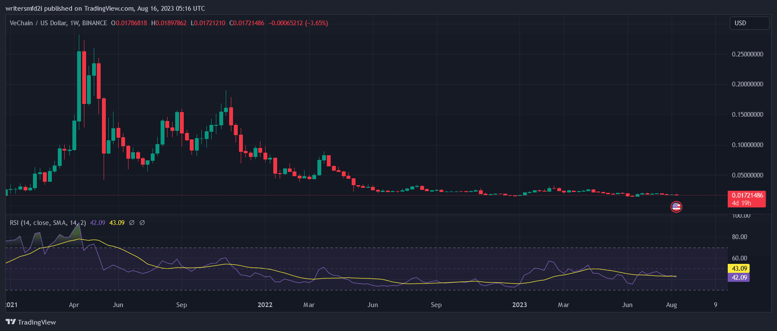Open the USD currency selector
This screenshot has width=777, height=331.
click(749, 23)
